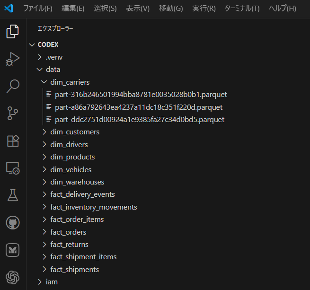This screenshot has height=290, width=310.
Task: Select the fact_inventory_movements folder name
Action: coord(94,207)
